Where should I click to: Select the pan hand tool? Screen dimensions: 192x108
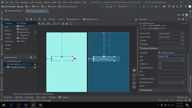point(134,70)
